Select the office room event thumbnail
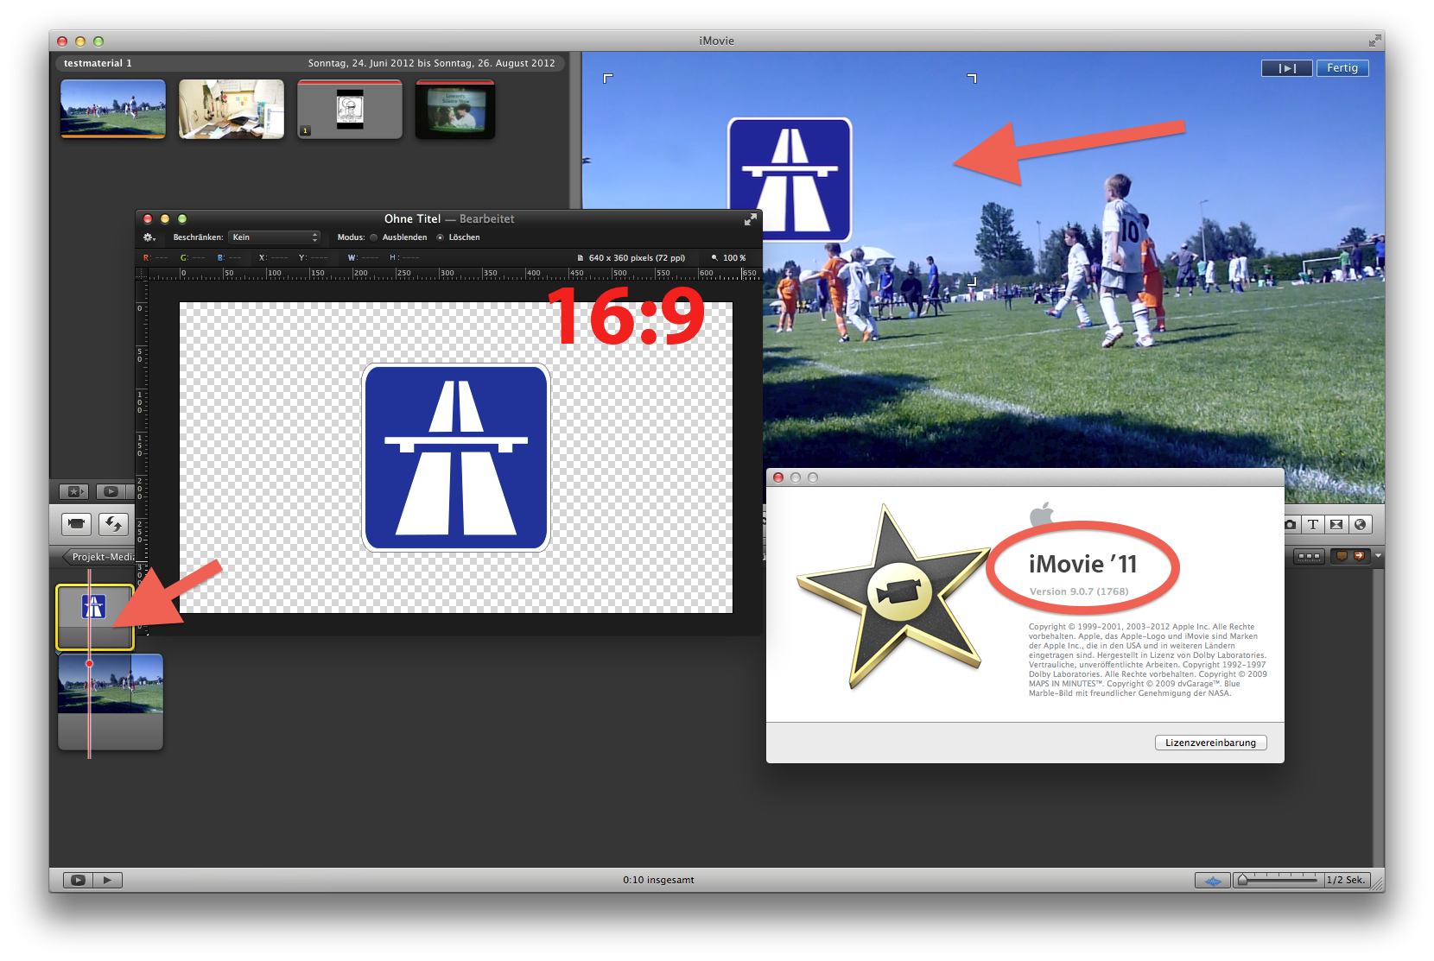The image size is (1434, 961). tap(232, 109)
